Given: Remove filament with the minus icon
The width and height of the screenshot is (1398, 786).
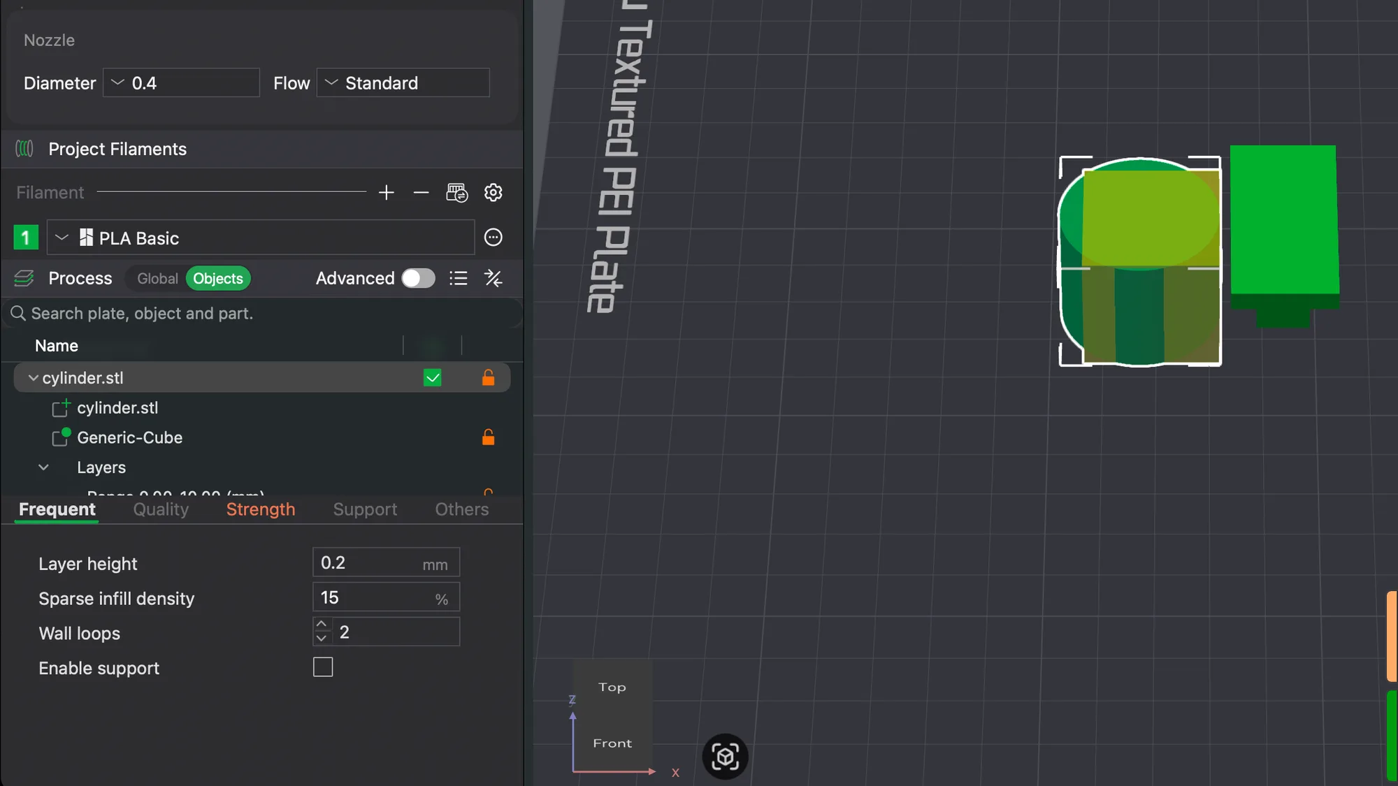Looking at the screenshot, I should click(421, 192).
